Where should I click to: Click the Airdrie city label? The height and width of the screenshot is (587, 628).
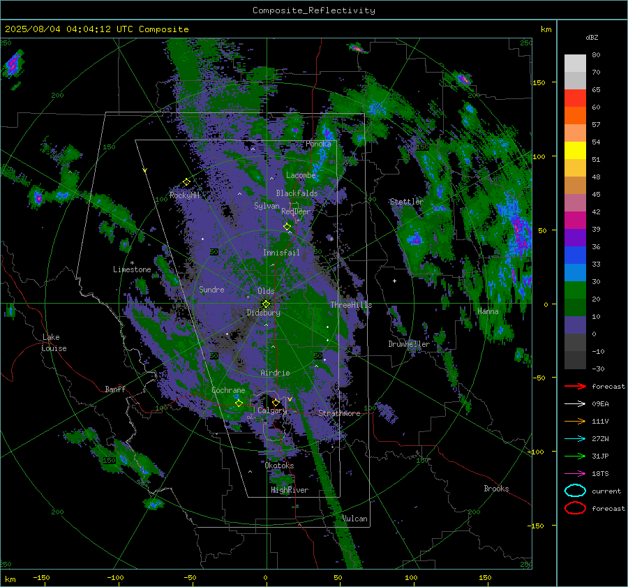tap(275, 373)
